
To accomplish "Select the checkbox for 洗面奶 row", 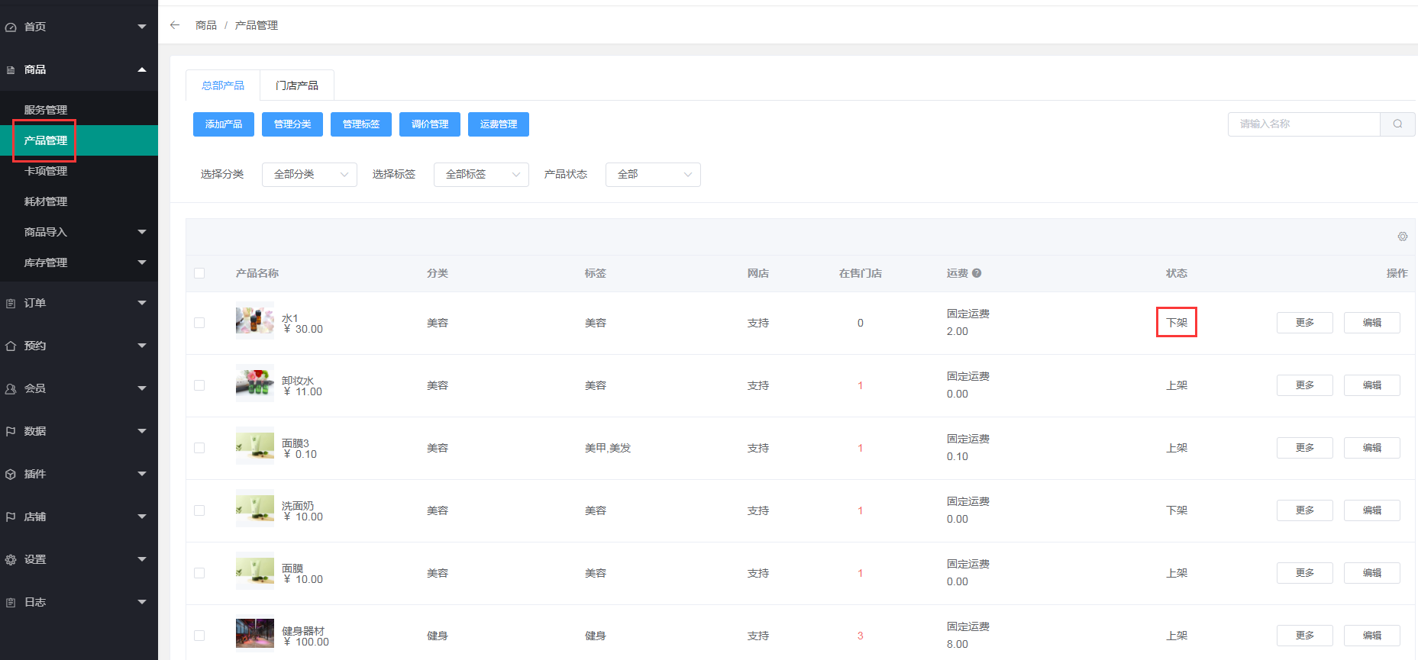I will tap(199, 510).
